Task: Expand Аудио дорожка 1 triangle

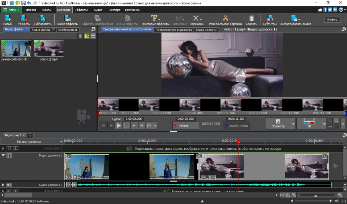Action: [3, 185]
